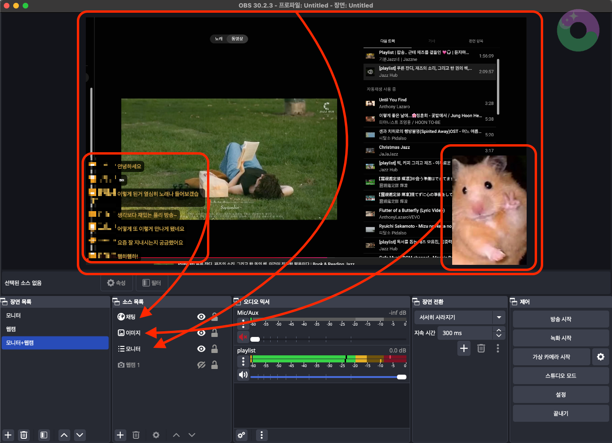Image resolution: width=612 pixels, height=443 pixels.
Task: Click the 노래 tab in the preview
Action: 219,39
